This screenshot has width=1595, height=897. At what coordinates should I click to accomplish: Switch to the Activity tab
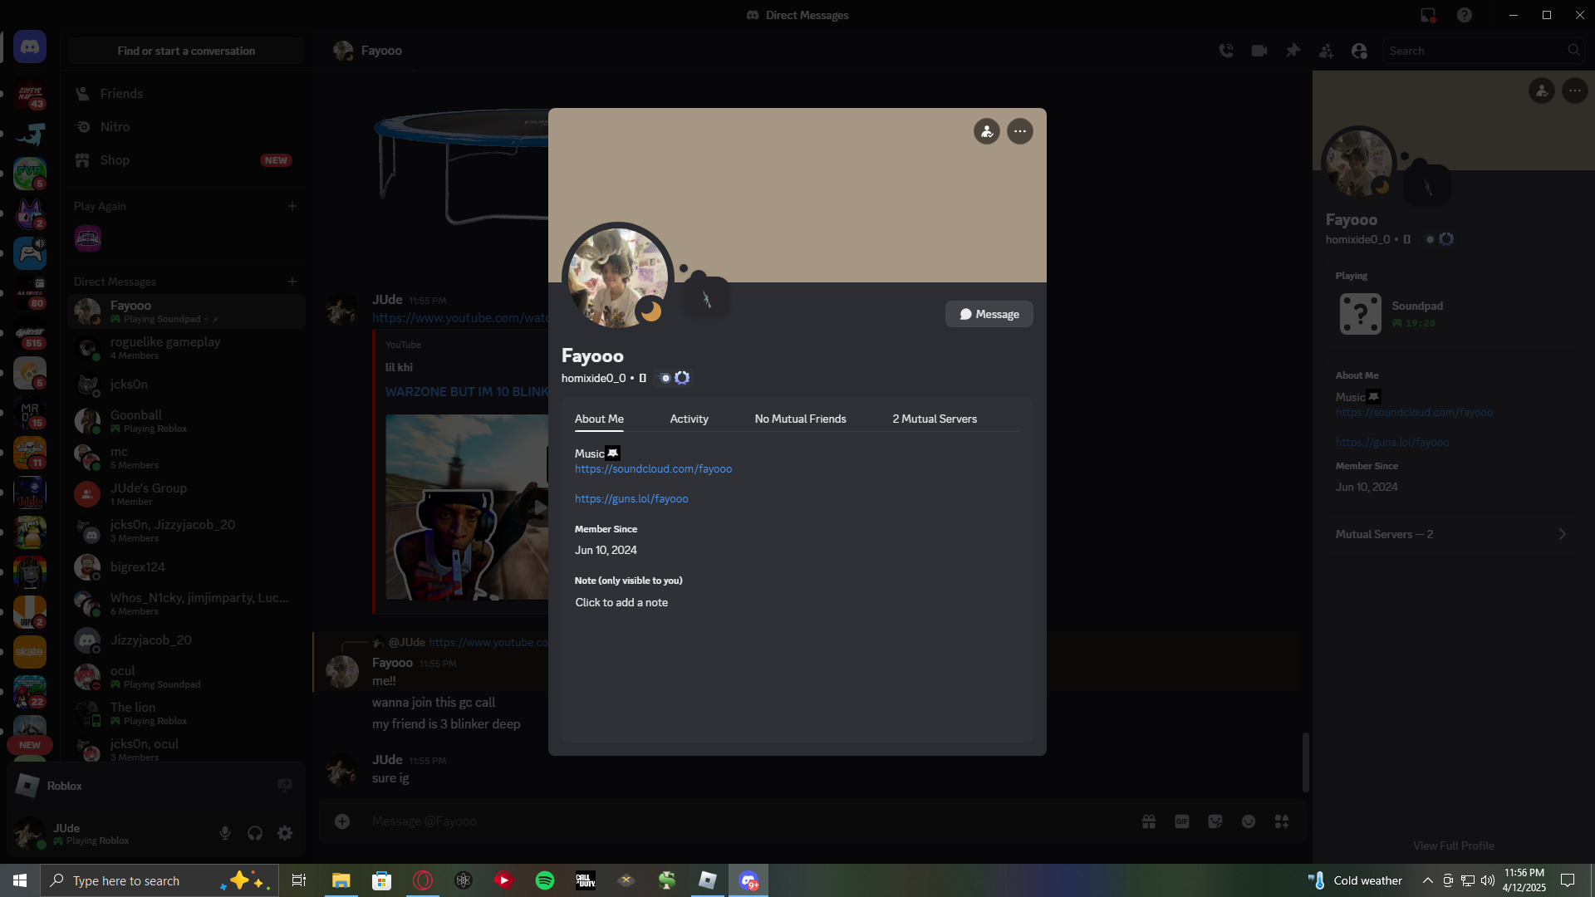point(690,419)
